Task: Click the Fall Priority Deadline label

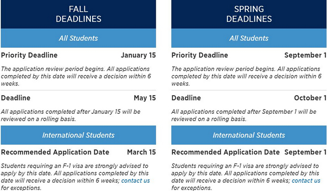Action: [x=29, y=55]
